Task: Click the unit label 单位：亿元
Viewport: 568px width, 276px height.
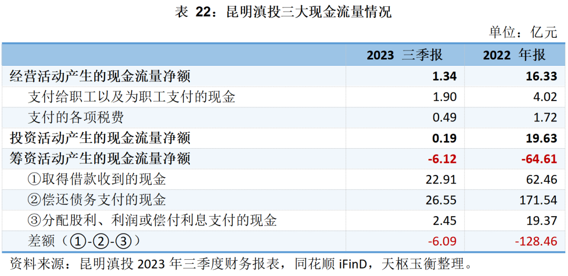Action: pyautogui.click(x=523, y=33)
